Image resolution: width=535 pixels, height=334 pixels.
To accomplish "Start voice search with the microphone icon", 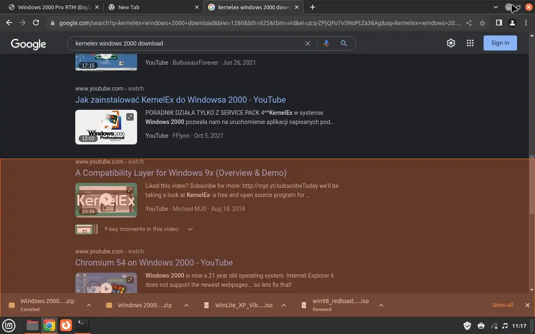I will tap(326, 43).
